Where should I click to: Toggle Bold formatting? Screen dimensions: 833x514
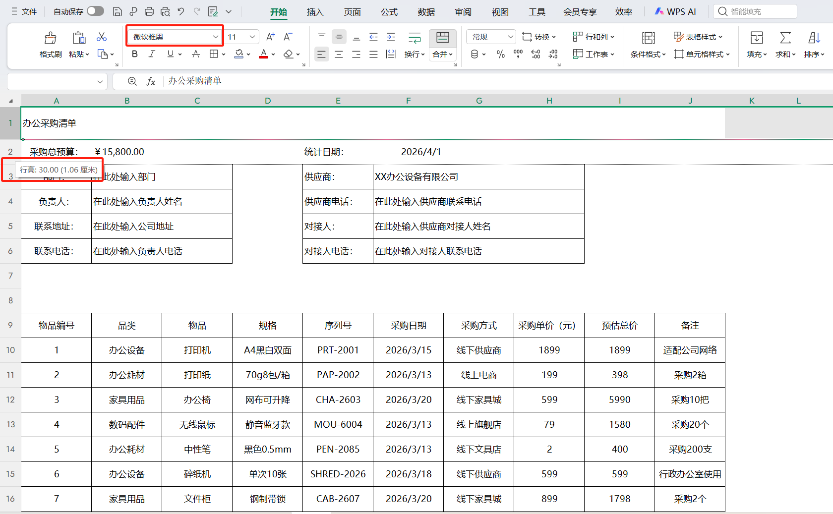pos(134,54)
